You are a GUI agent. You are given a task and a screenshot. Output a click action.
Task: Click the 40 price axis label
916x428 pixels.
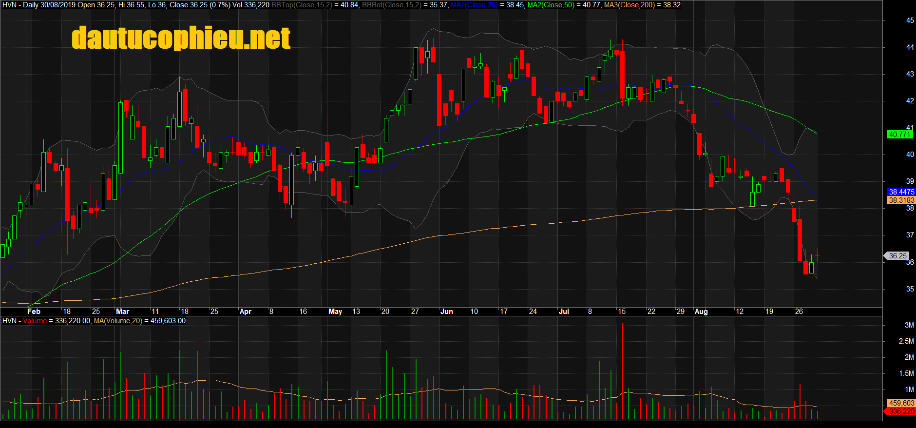pyautogui.click(x=910, y=155)
